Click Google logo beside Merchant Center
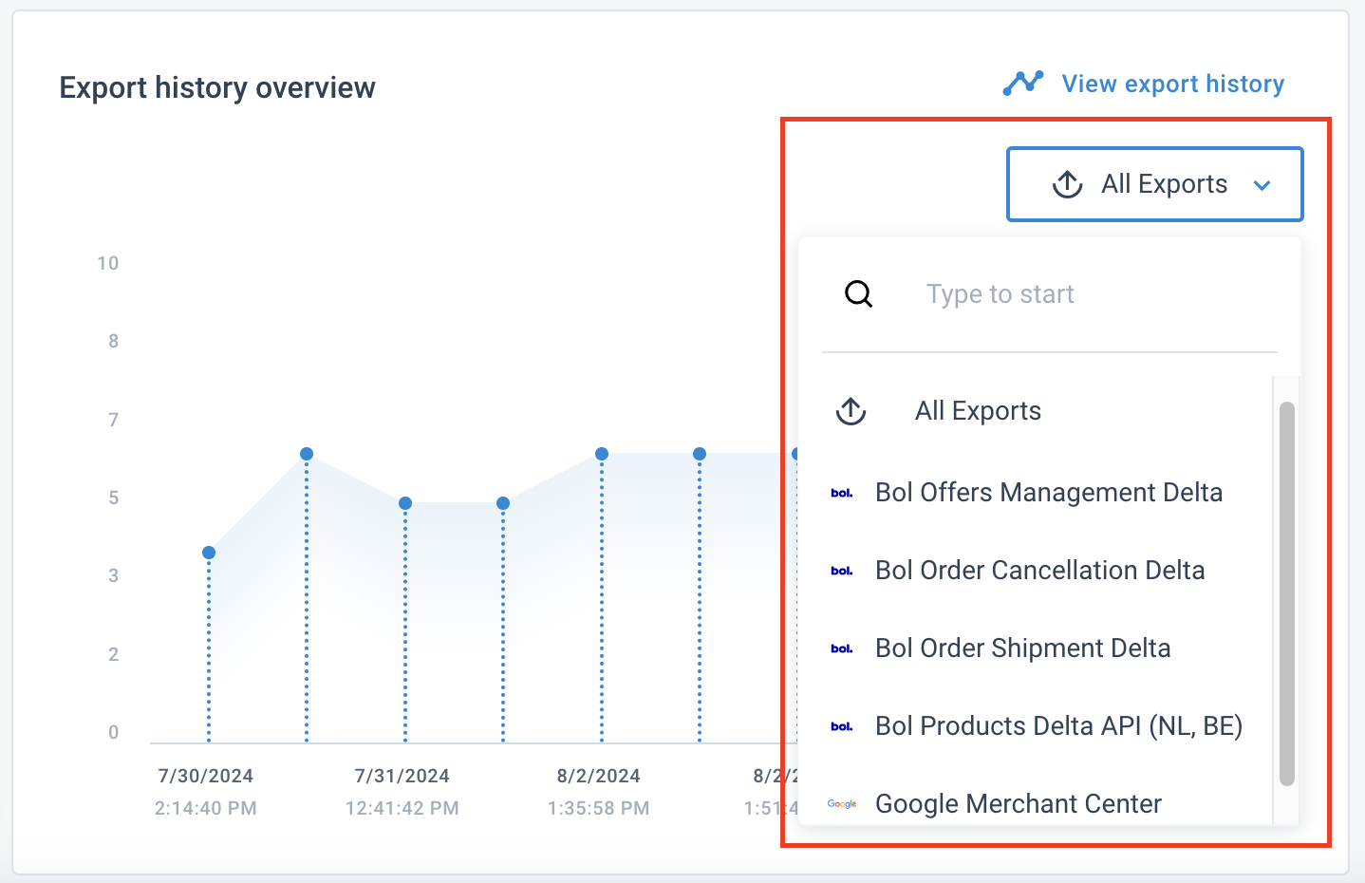Image resolution: width=1365 pixels, height=883 pixels. point(842,804)
